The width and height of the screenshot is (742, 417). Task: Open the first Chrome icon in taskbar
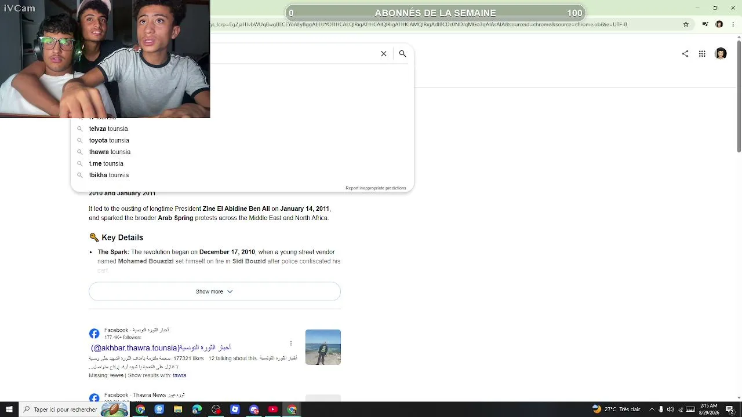coord(140,409)
